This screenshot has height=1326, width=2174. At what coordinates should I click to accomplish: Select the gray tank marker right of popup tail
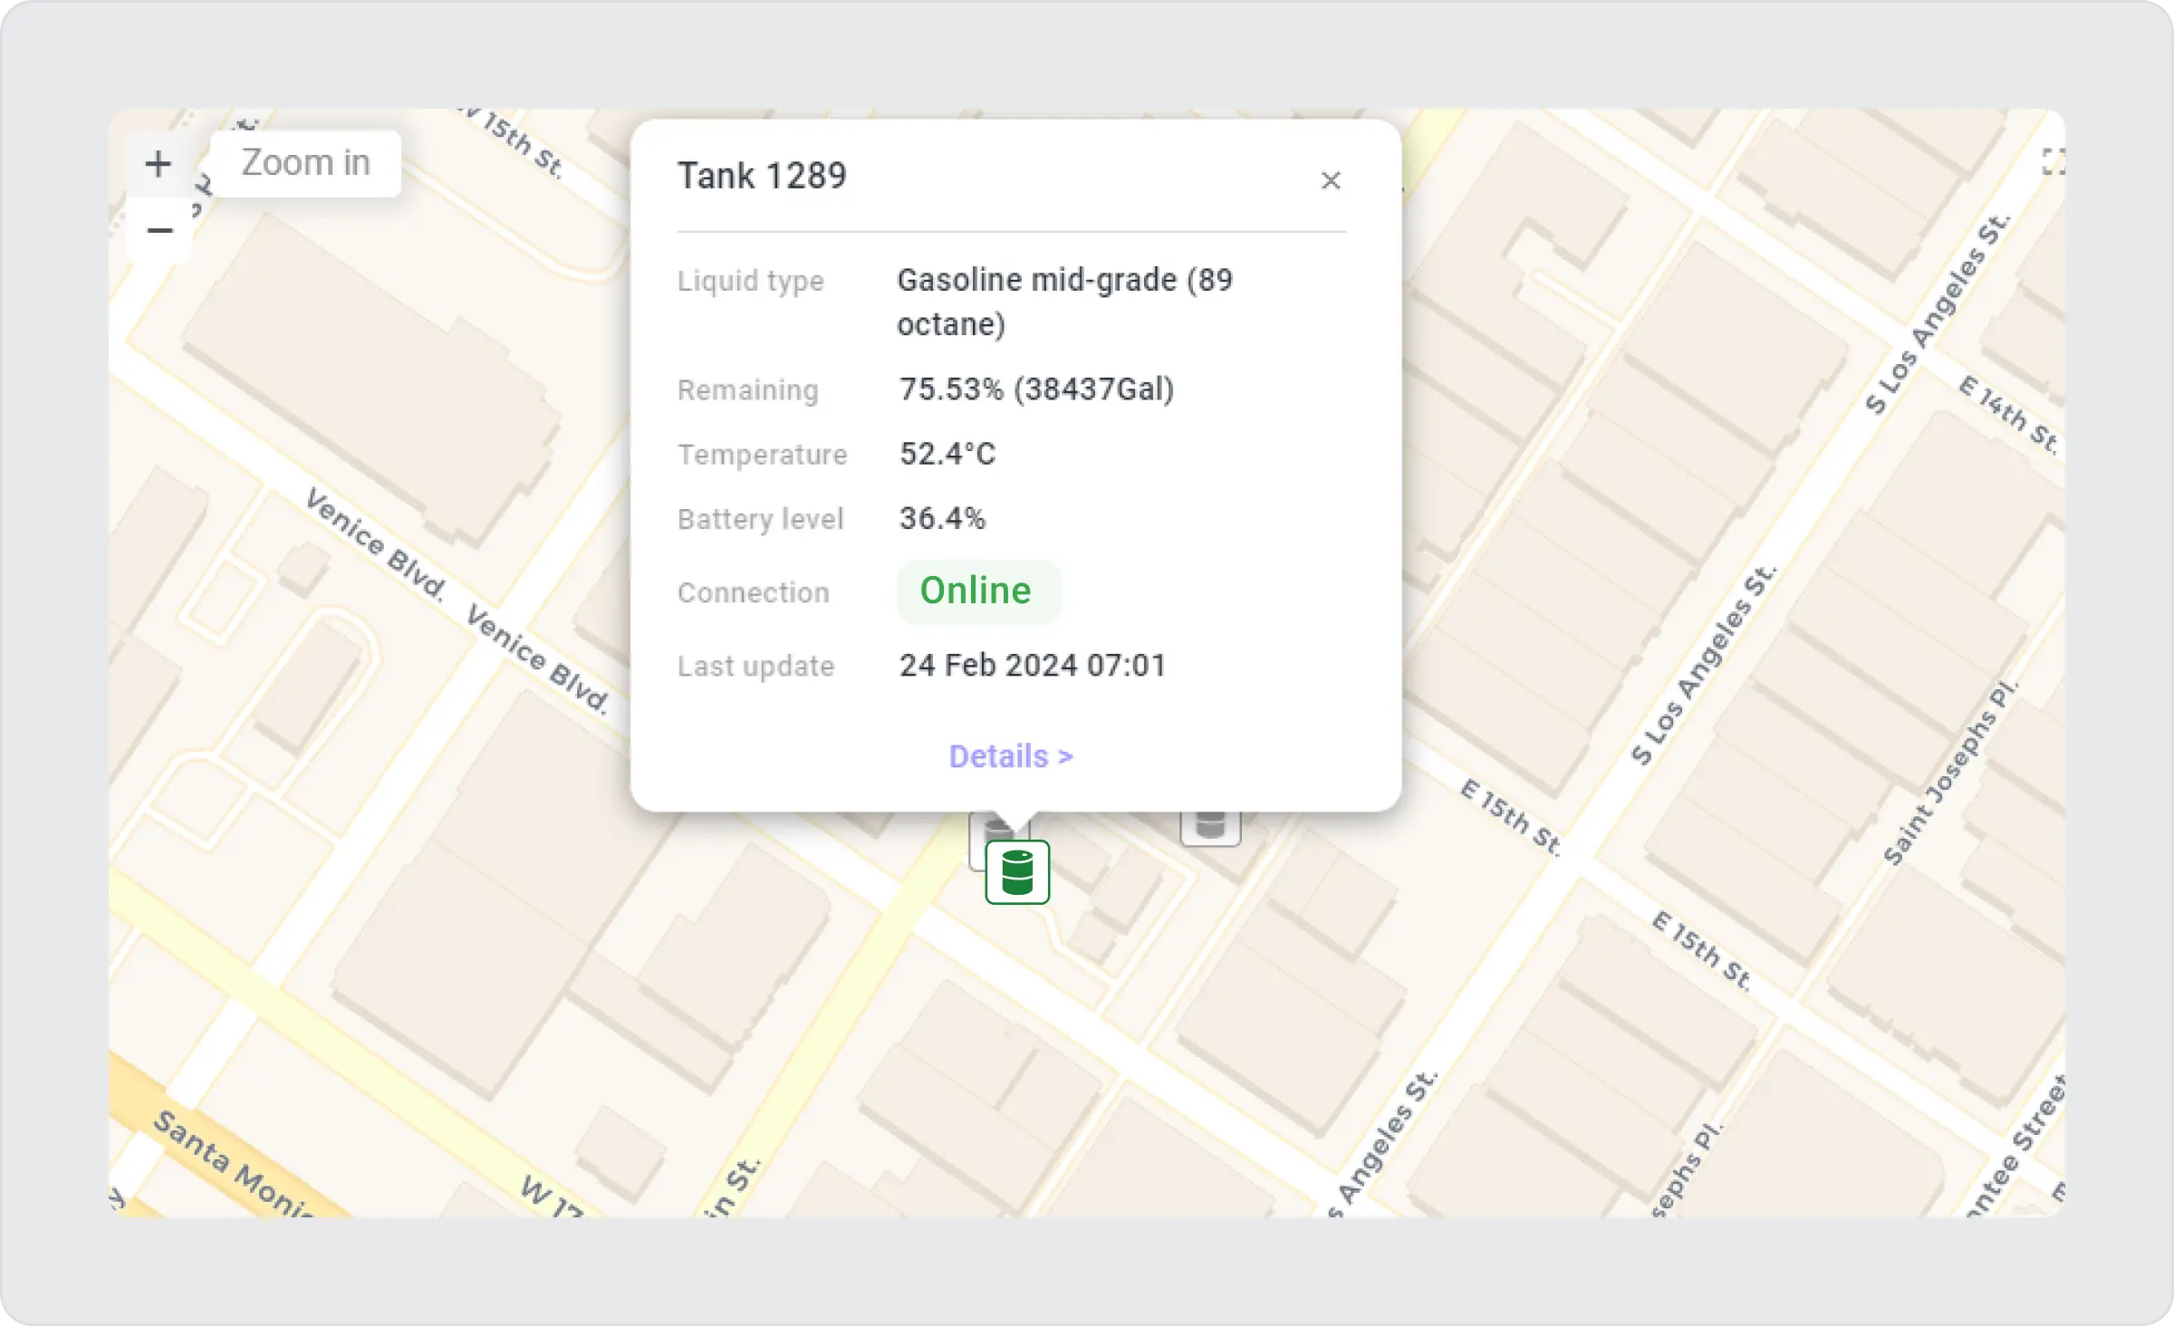1210,827
